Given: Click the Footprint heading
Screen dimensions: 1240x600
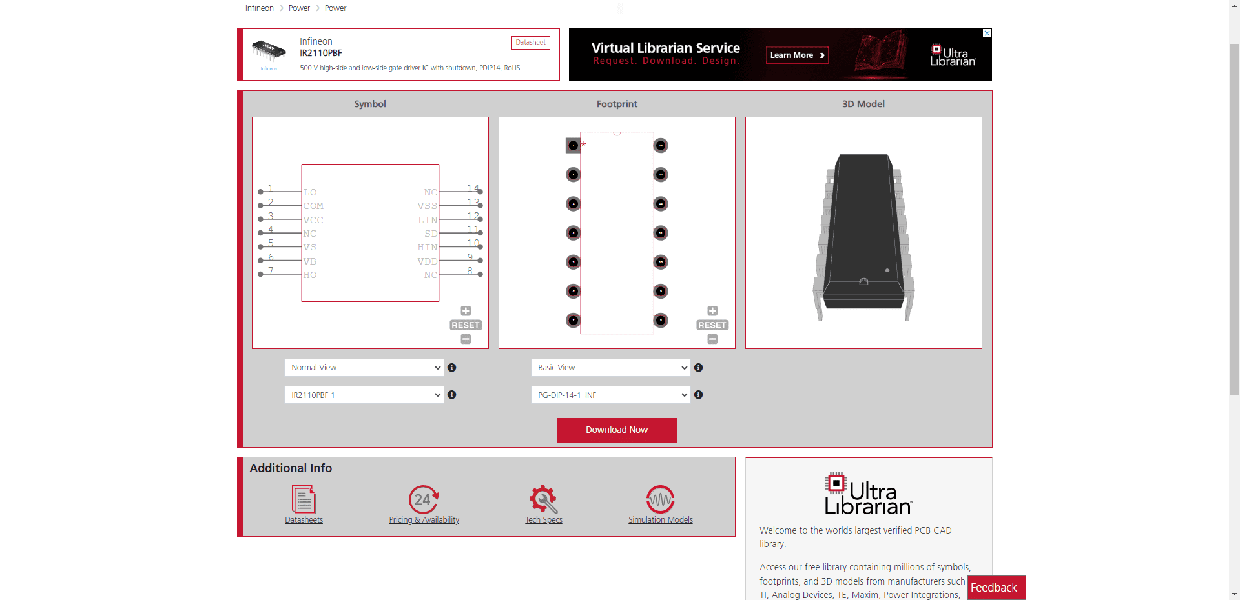Looking at the screenshot, I should (617, 104).
